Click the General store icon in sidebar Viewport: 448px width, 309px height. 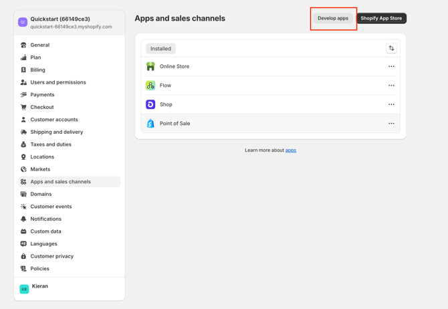pyautogui.click(x=23, y=45)
